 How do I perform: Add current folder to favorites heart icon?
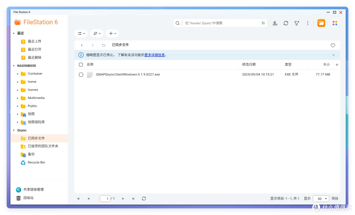pyautogui.click(x=333, y=45)
